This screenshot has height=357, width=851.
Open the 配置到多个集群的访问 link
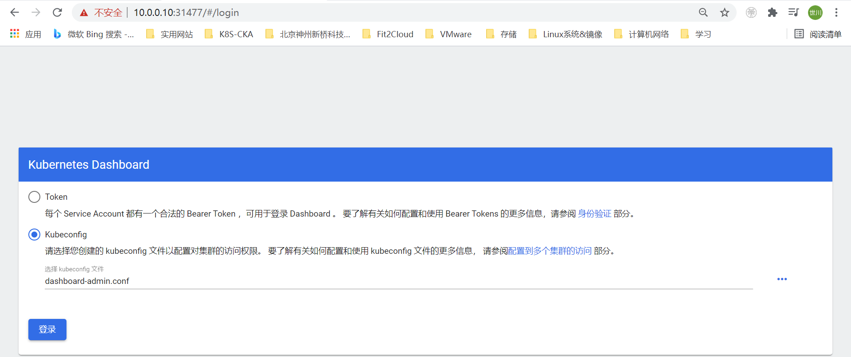(x=550, y=251)
